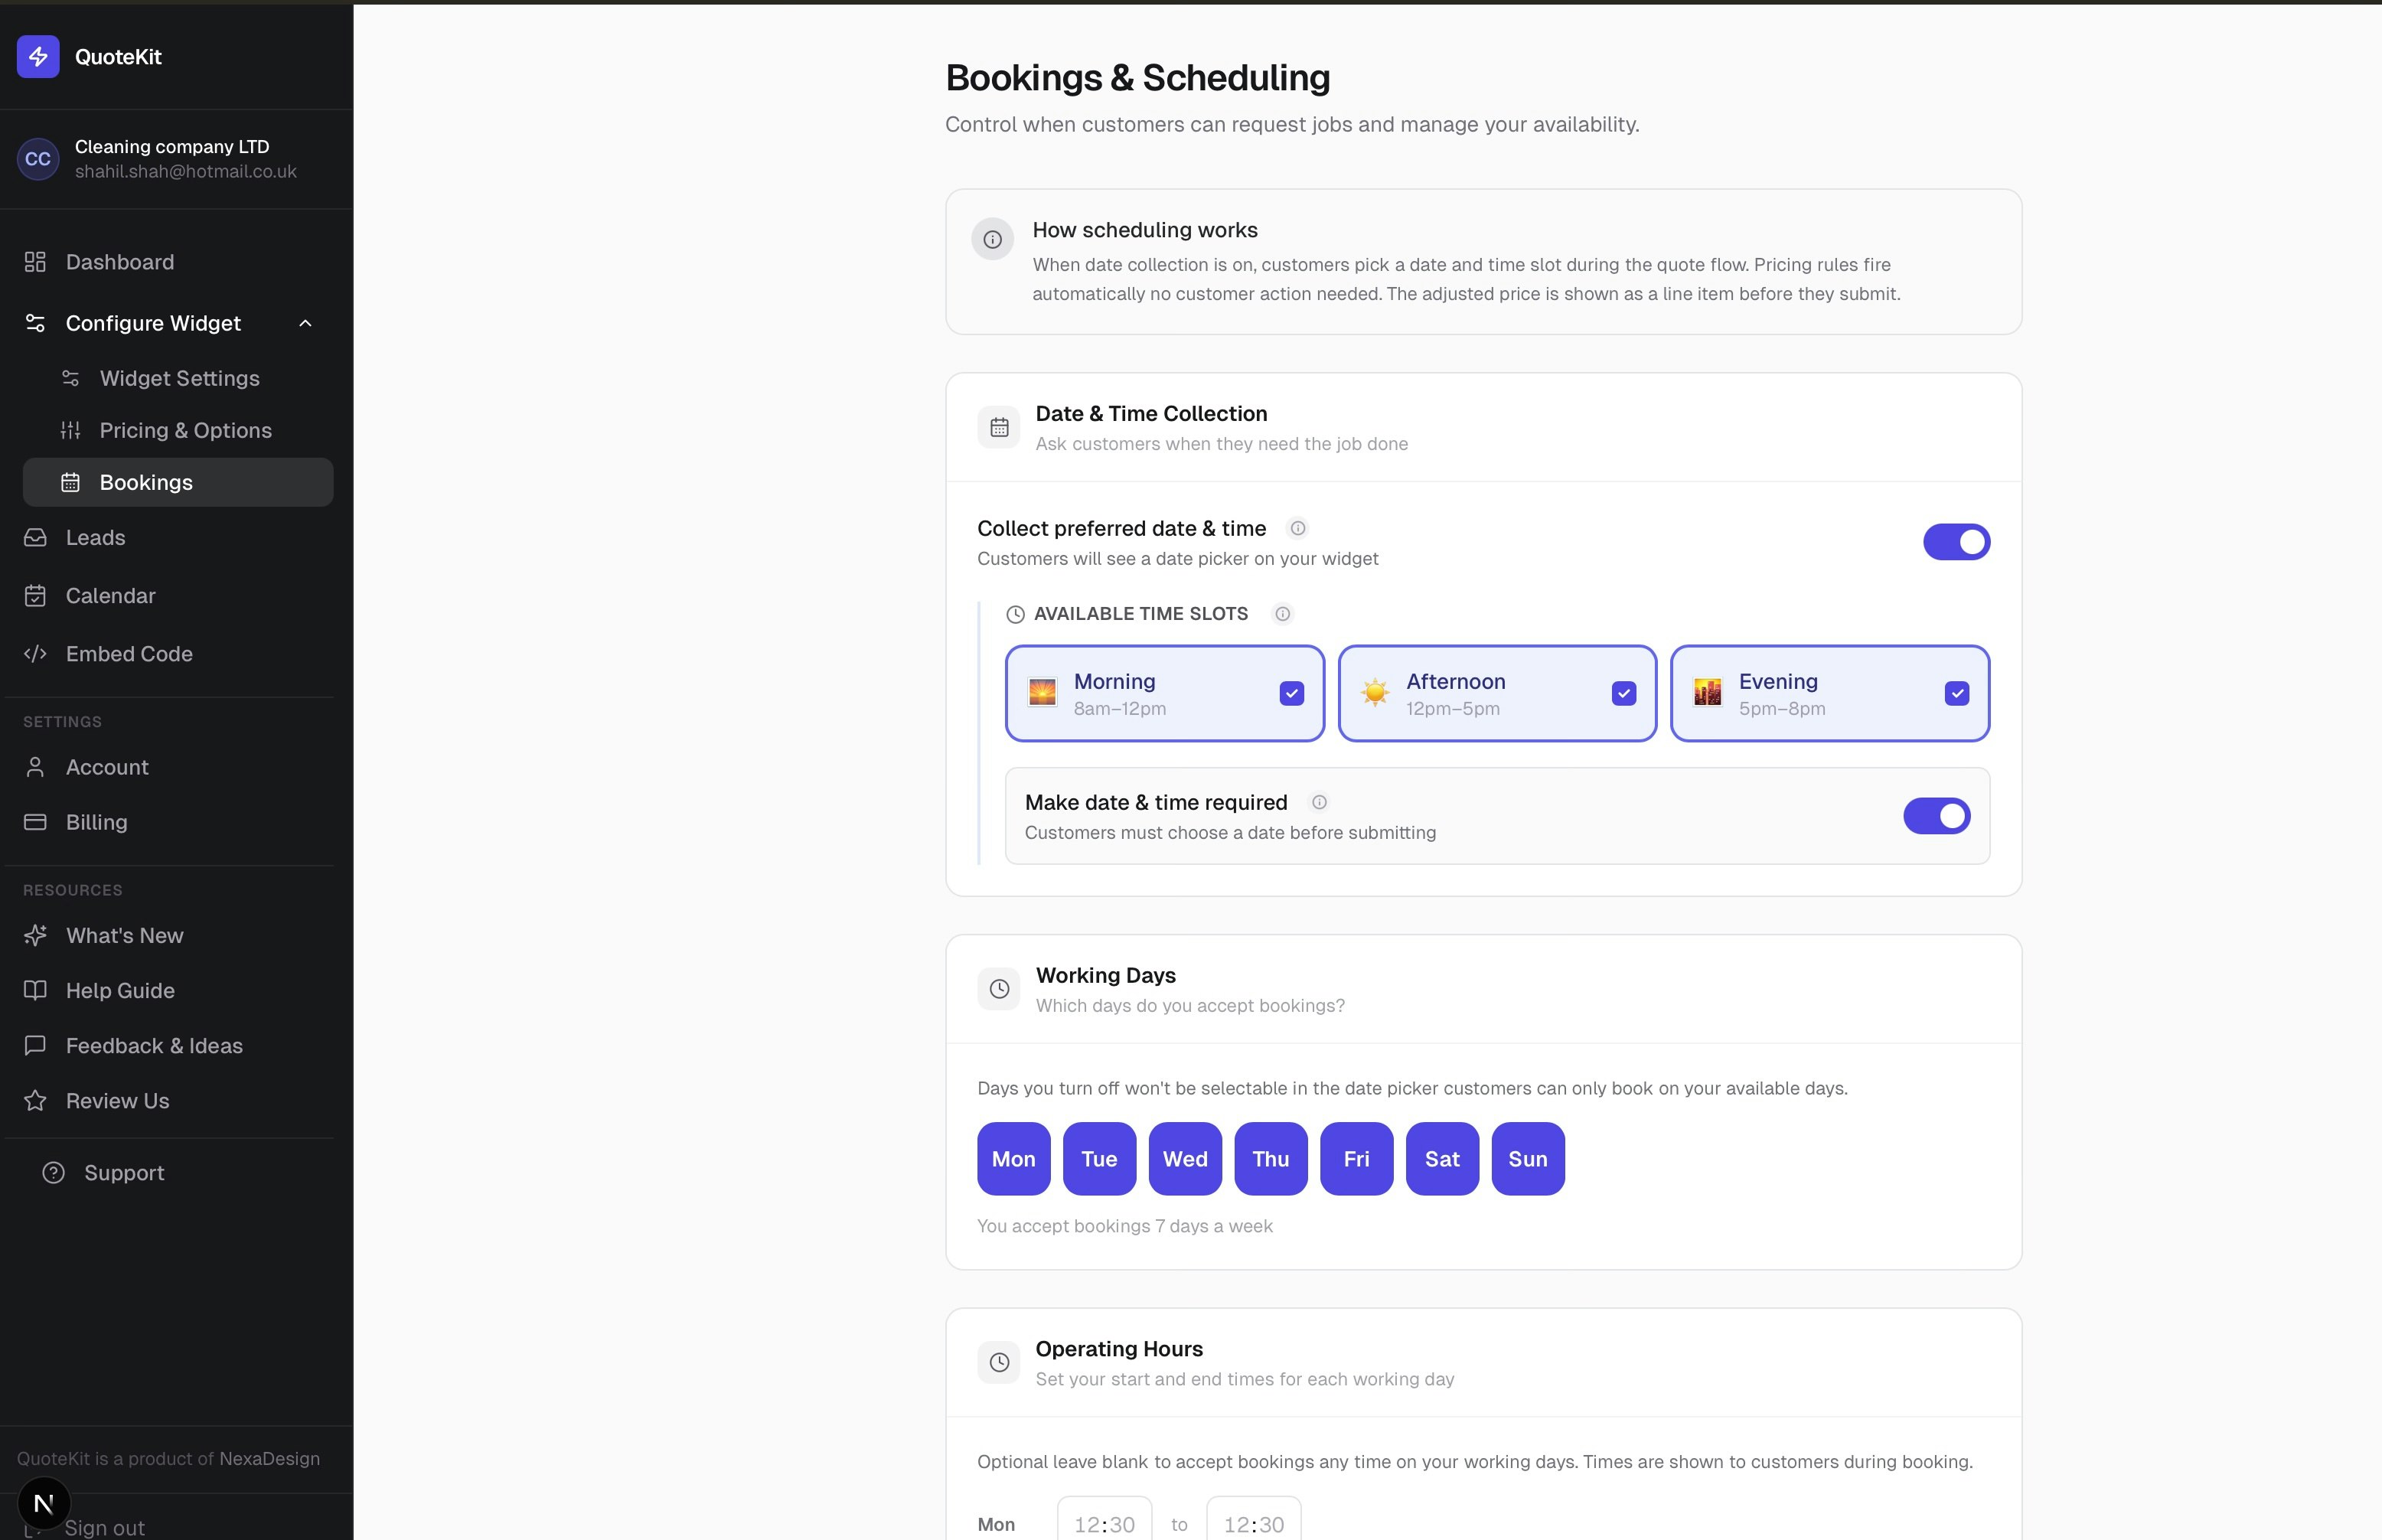Toggle the Sun working day button
This screenshot has height=1540, width=2382.
point(1528,1159)
